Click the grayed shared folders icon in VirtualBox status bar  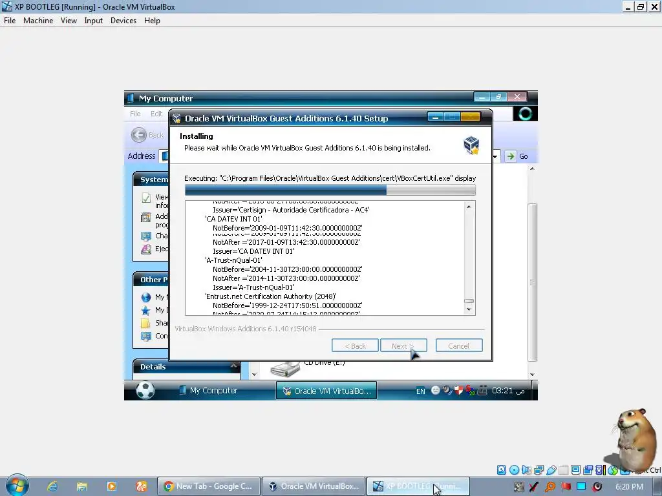(x=563, y=470)
